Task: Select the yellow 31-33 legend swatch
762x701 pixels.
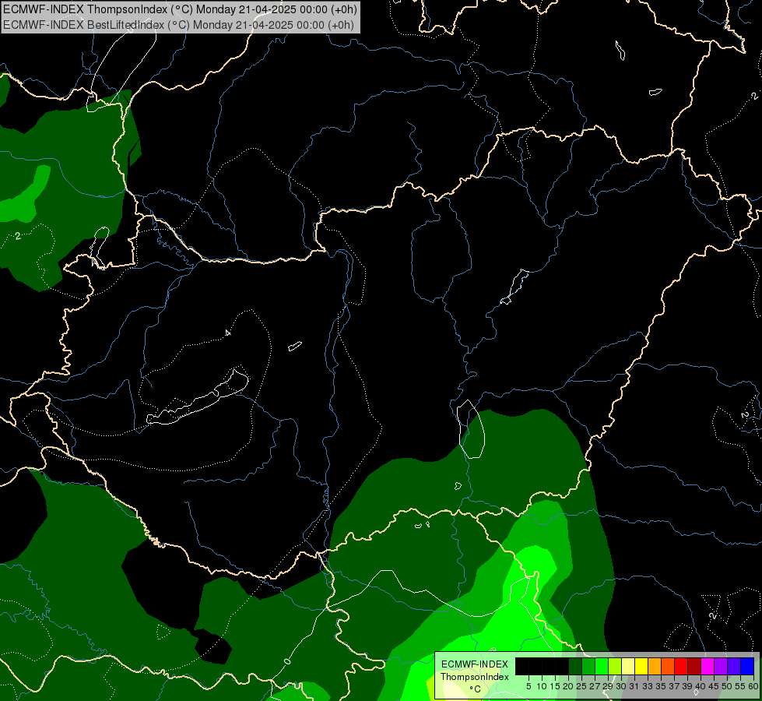Action: [641, 666]
